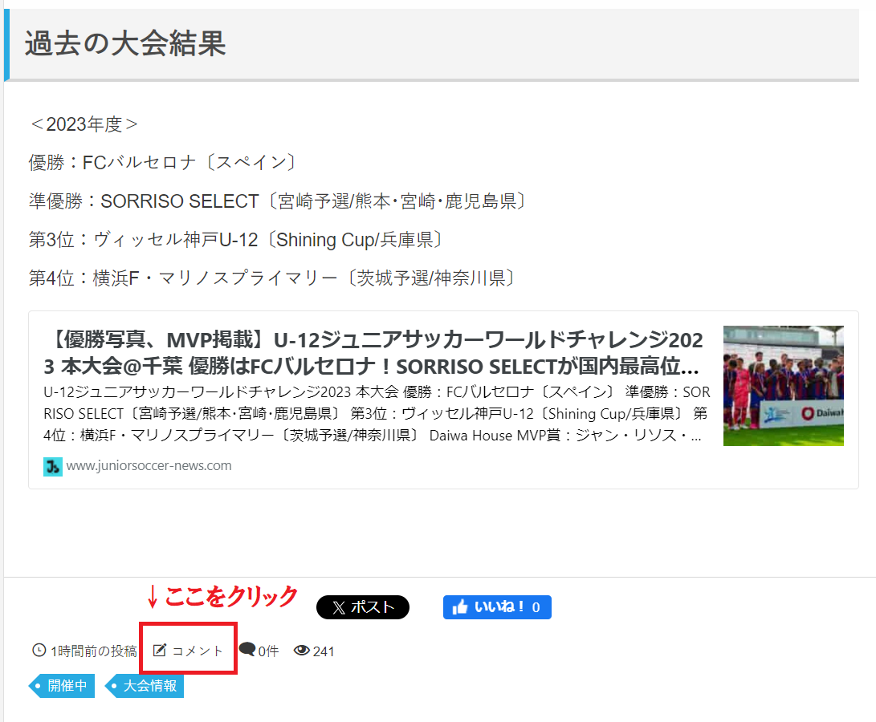Select the 大会情報 tag

click(x=145, y=686)
